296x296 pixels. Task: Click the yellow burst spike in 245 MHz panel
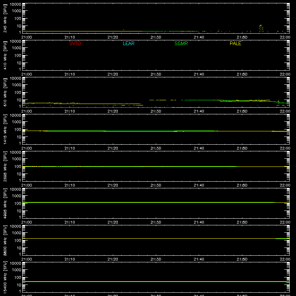[x=261, y=28]
